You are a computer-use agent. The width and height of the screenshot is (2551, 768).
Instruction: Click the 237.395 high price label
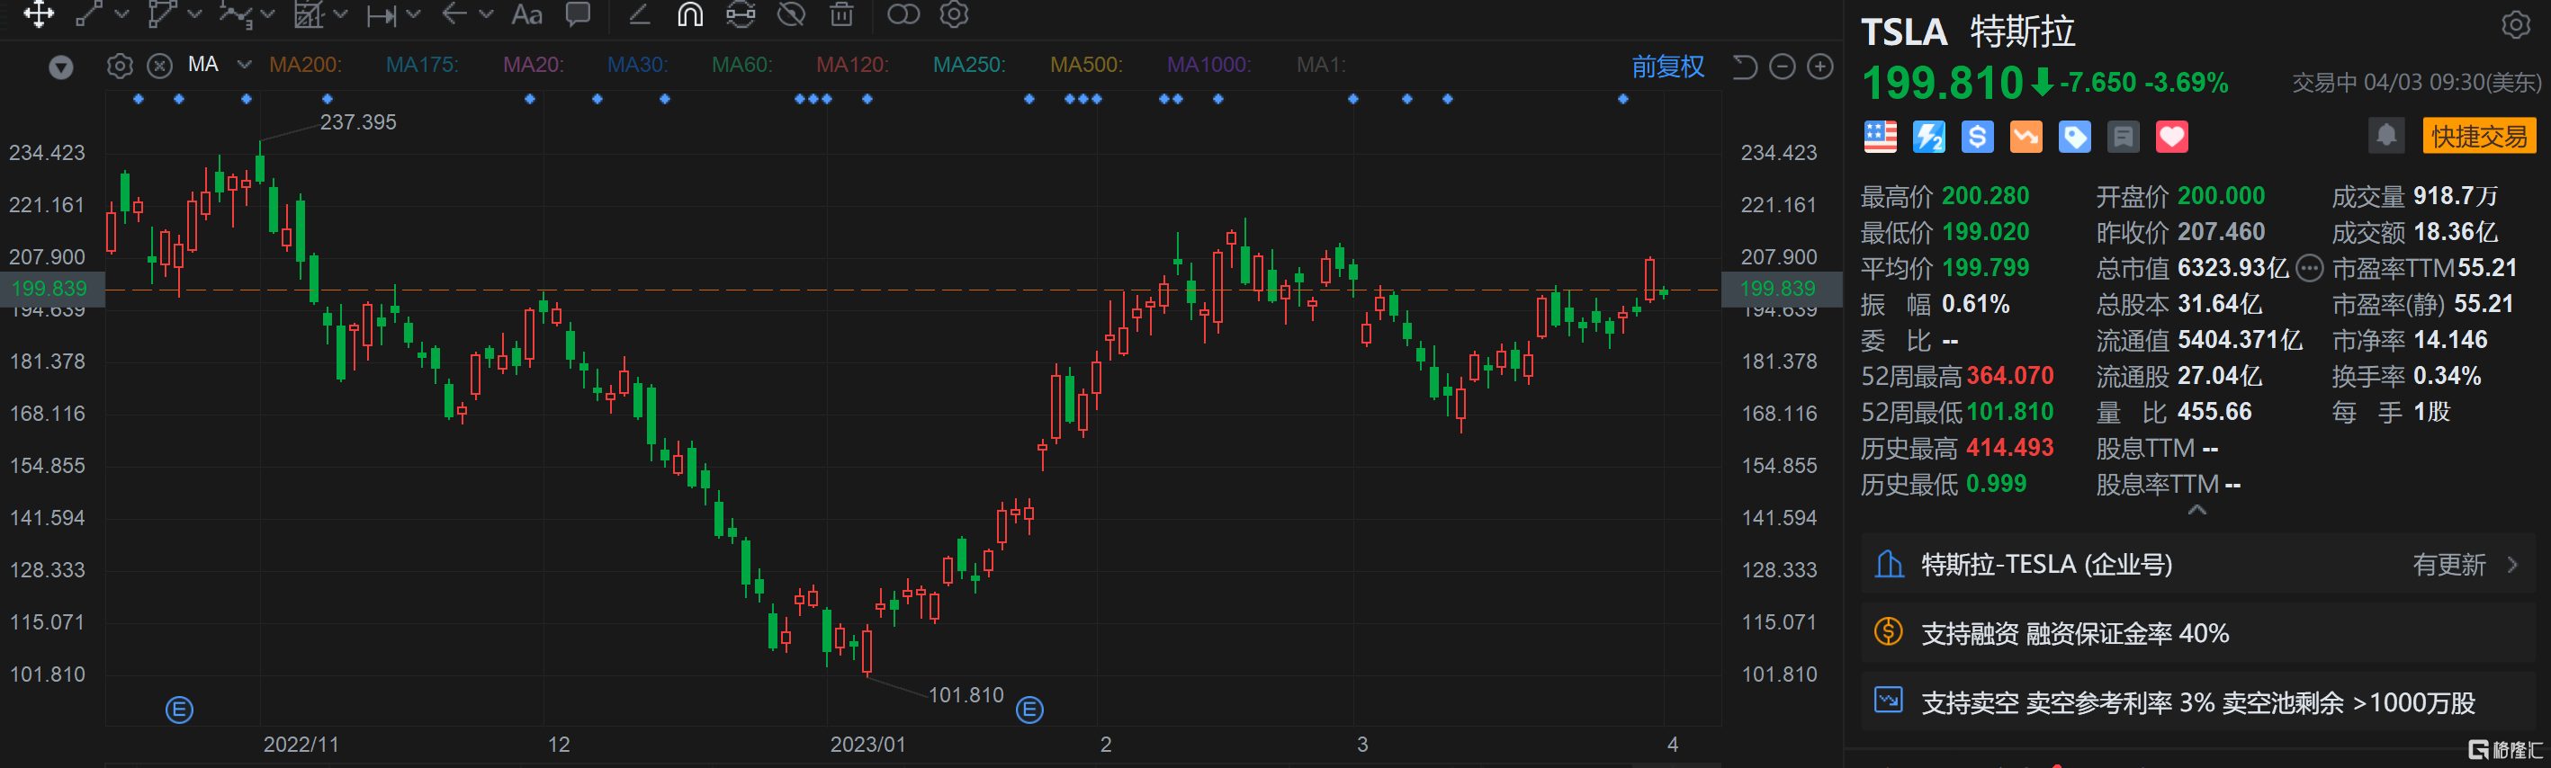(357, 121)
